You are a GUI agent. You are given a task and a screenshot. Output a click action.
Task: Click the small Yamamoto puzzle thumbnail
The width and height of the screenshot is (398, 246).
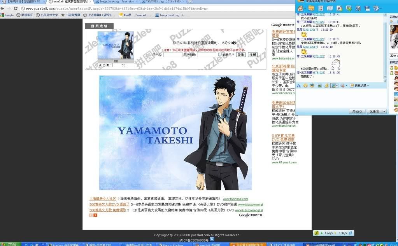tap(116, 45)
